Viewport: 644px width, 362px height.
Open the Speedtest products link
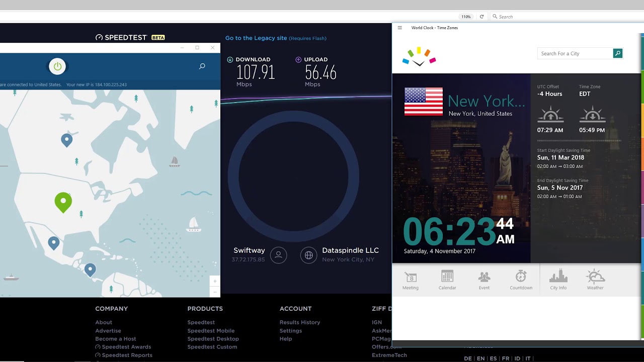pos(201,322)
